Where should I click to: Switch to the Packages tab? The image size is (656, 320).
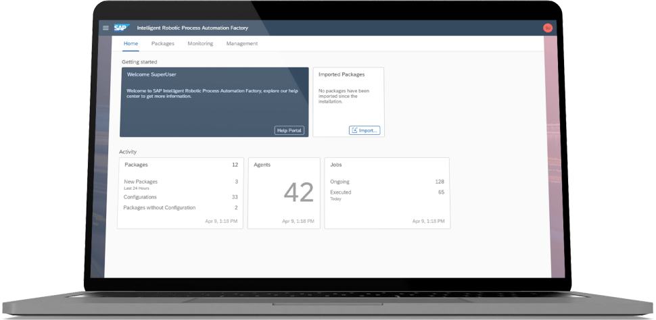[x=163, y=43]
